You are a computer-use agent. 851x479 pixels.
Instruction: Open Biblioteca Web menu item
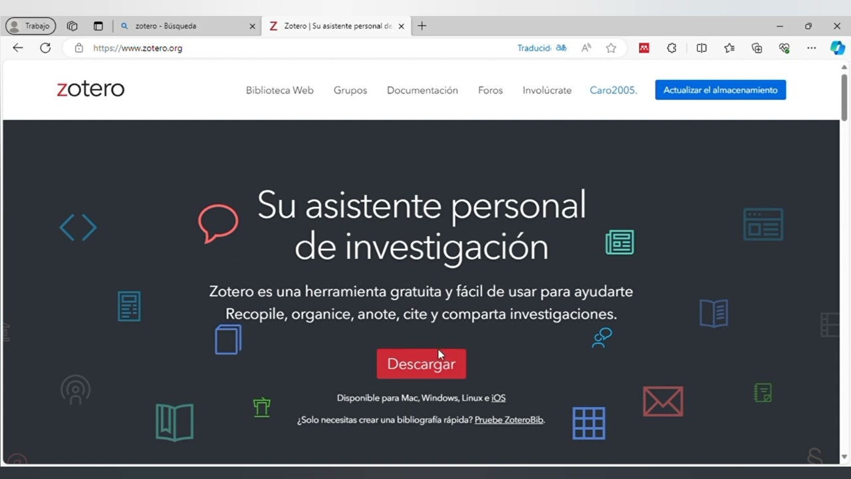click(x=280, y=90)
